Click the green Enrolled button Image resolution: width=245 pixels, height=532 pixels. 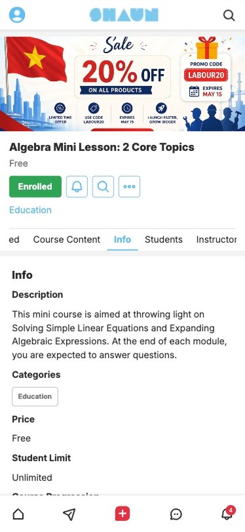(x=35, y=186)
